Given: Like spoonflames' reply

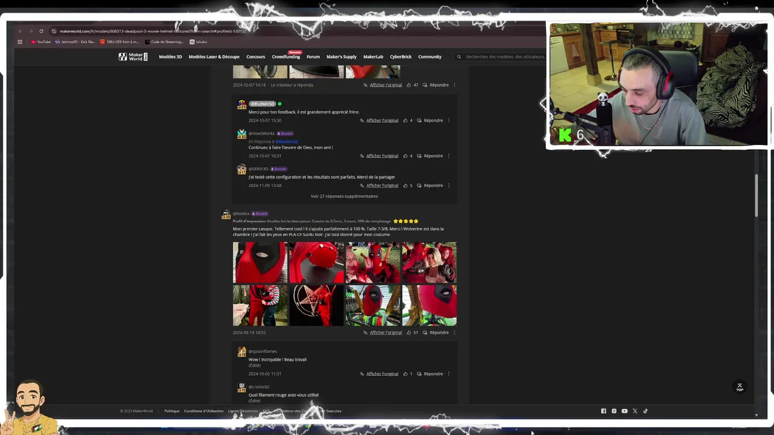Looking at the screenshot, I should tap(405, 374).
